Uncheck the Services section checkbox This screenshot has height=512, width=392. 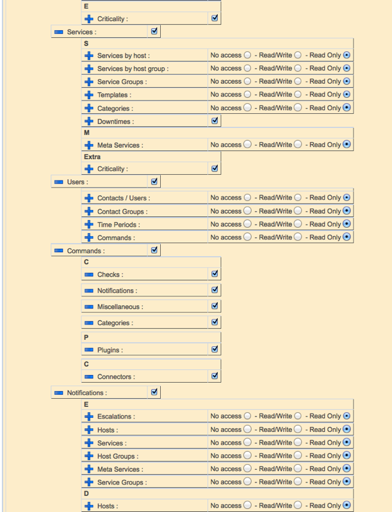(154, 31)
